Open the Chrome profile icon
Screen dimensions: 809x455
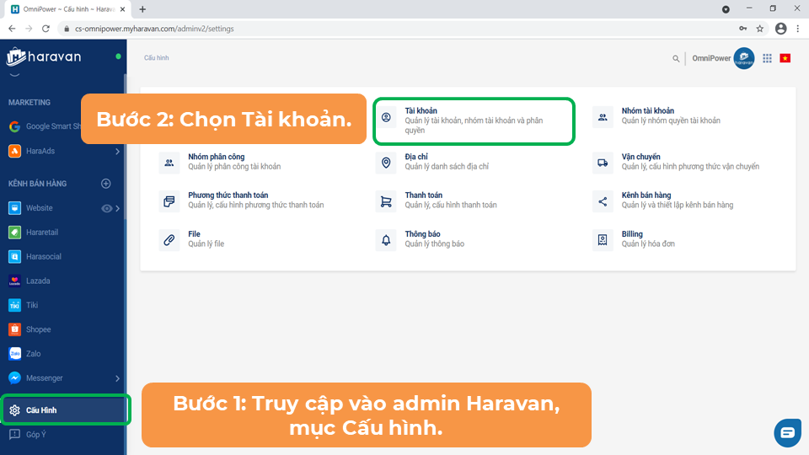point(780,29)
